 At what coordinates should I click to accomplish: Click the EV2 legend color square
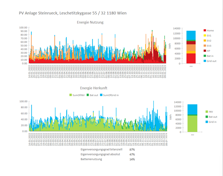204,40
